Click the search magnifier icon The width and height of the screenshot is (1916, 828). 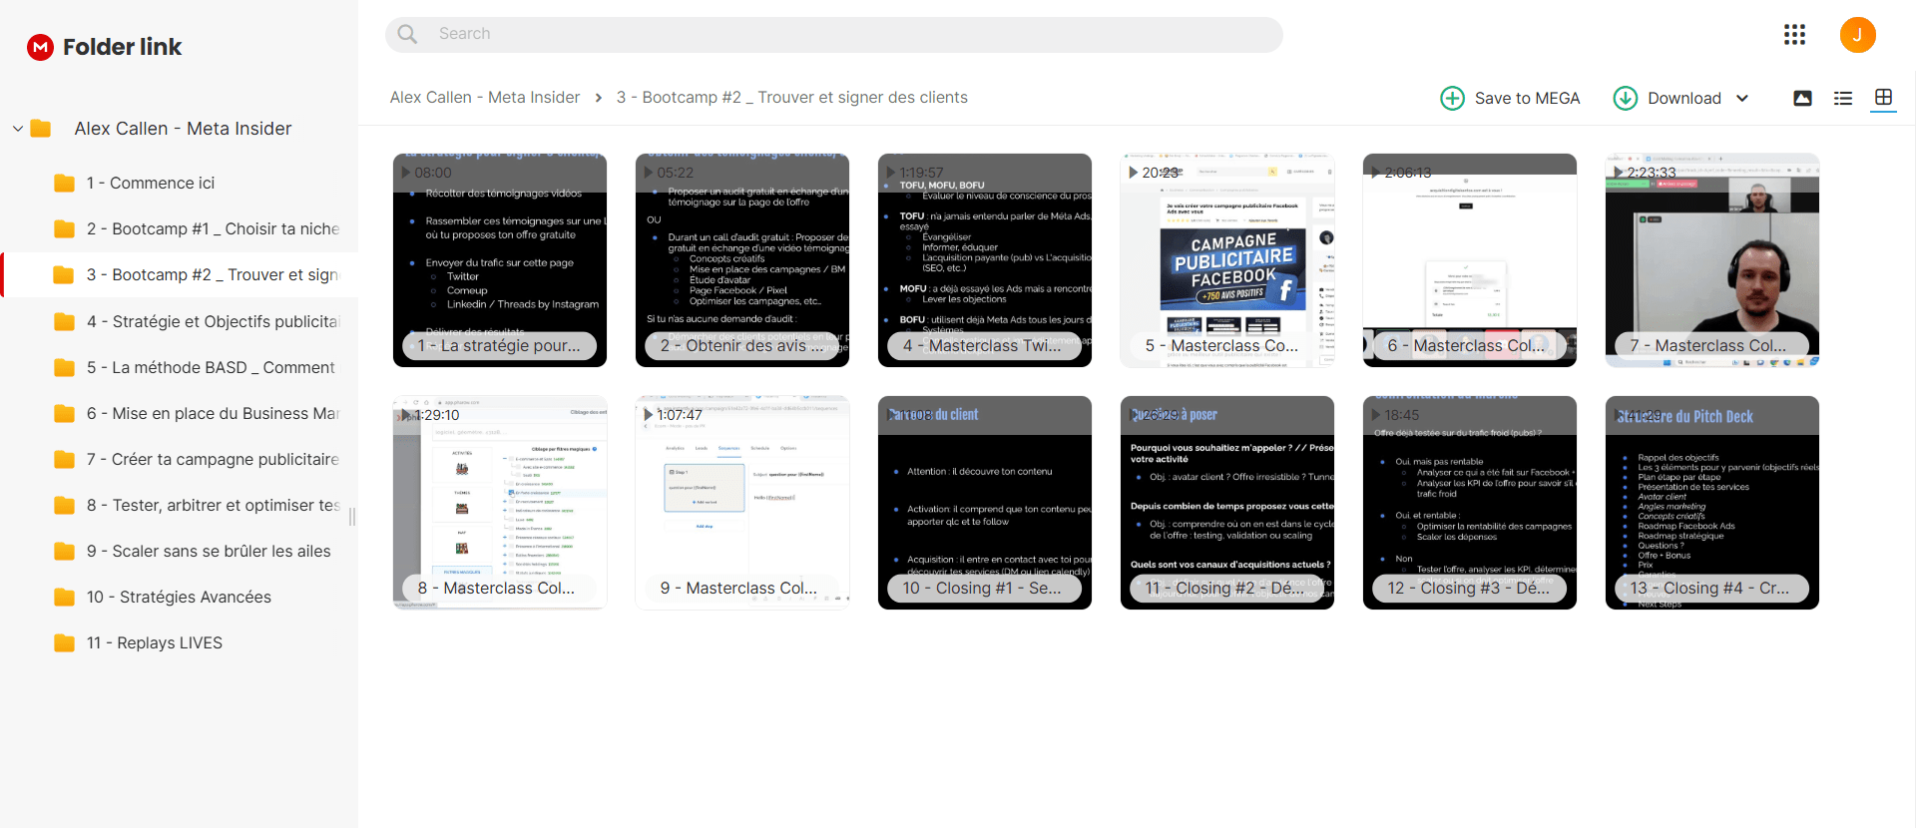[x=407, y=34]
